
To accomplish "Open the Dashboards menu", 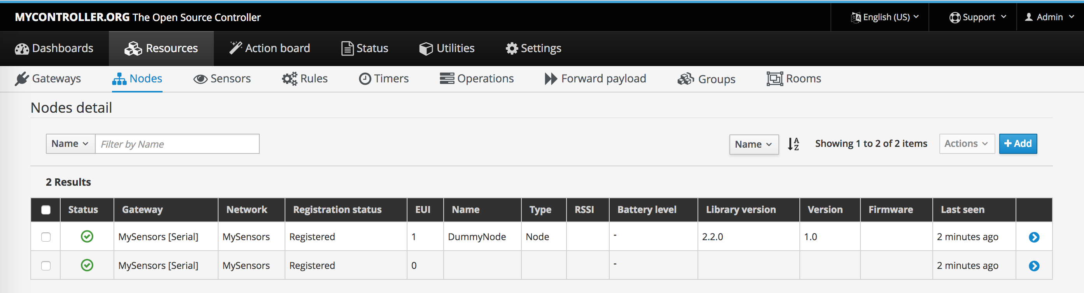I will tap(54, 48).
